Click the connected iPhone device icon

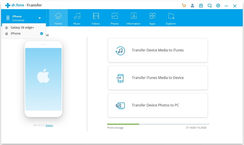8,18
